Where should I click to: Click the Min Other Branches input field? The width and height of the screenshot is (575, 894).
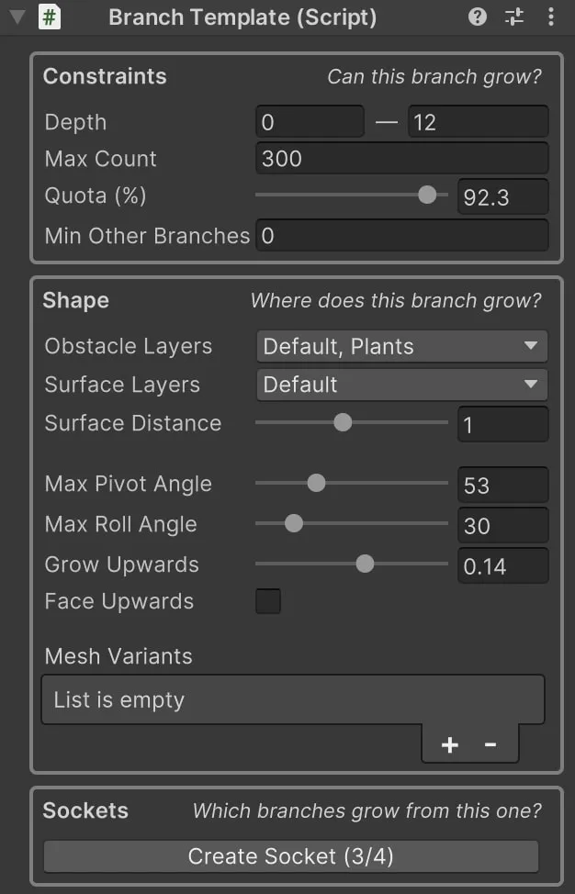click(x=401, y=236)
